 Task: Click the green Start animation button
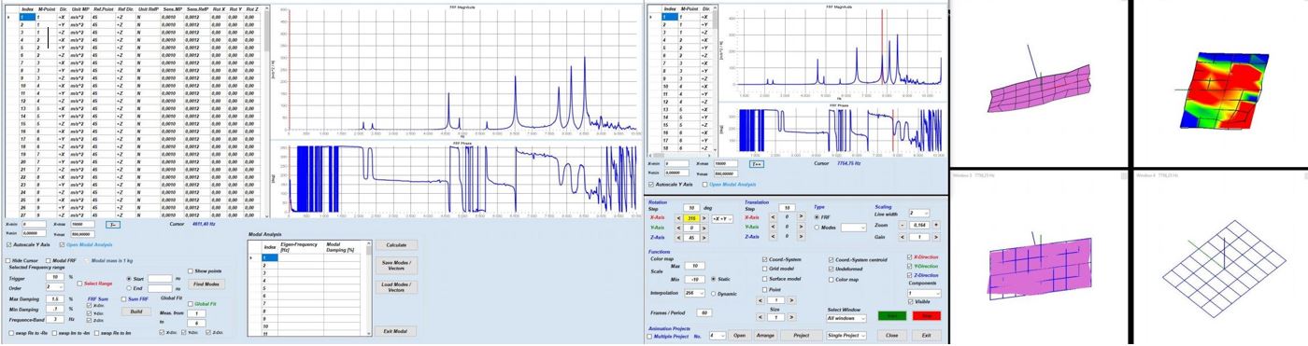[892, 315]
